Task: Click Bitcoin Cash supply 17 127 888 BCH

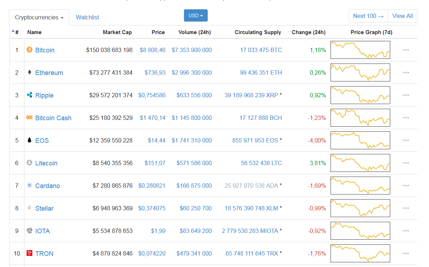Action: tap(261, 118)
